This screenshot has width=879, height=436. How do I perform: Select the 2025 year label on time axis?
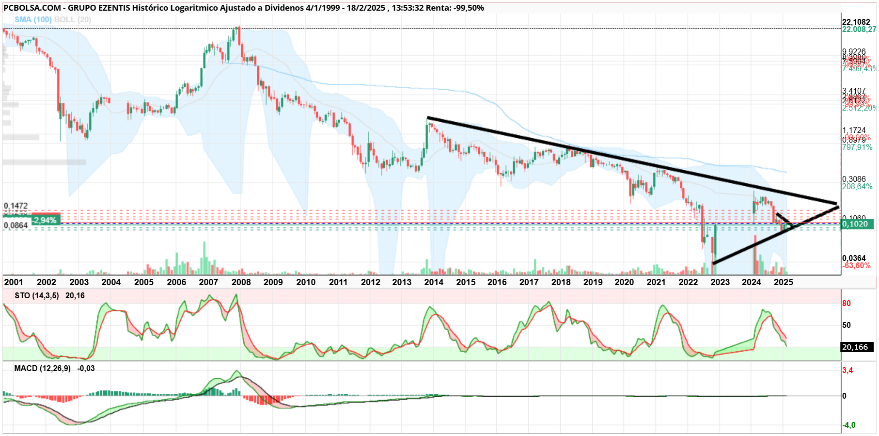point(784,282)
